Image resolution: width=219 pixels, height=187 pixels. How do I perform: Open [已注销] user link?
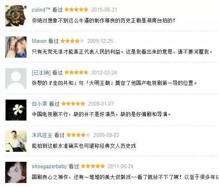tap(41, 72)
